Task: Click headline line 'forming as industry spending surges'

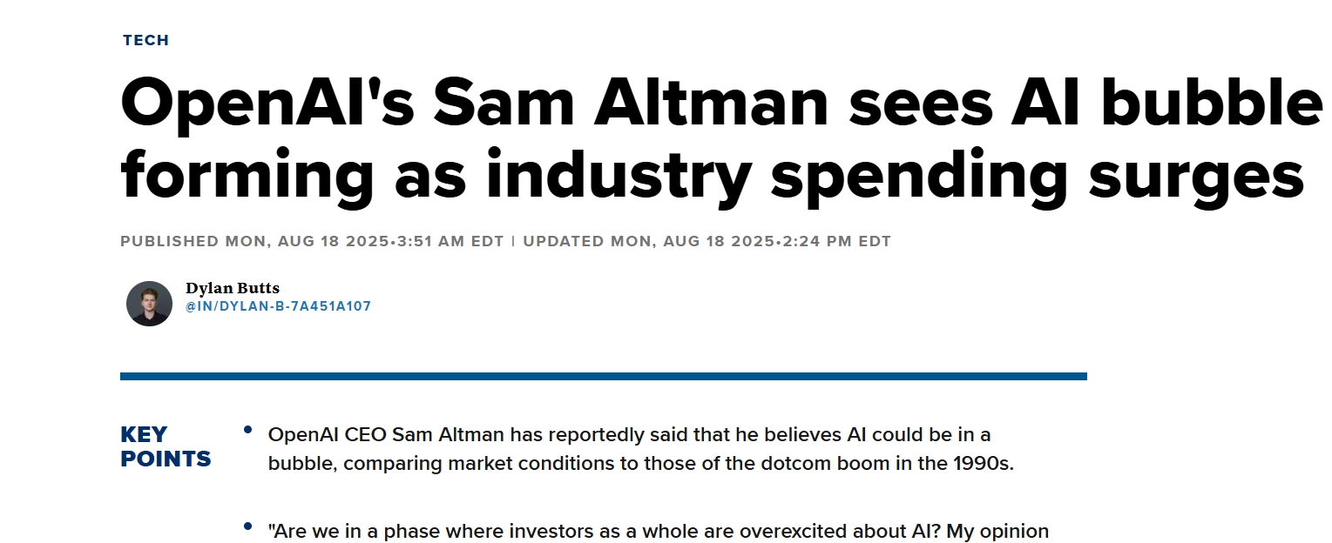Action: 712,174
